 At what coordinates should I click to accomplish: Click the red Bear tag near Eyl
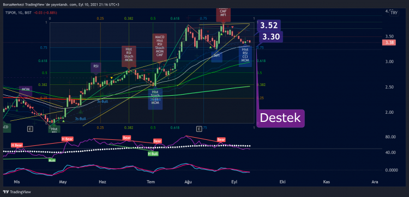(x=221, y=140)
